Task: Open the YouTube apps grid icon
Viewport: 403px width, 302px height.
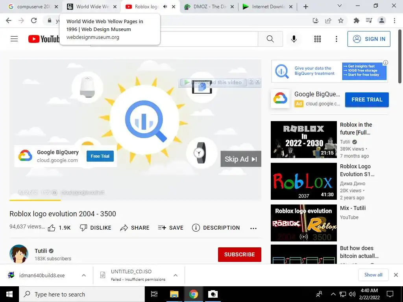Action: coord(318,39)
